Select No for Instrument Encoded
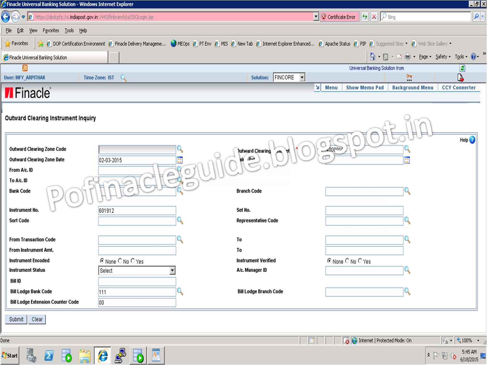Screen dimensions: 487x365 click(120, 261)
